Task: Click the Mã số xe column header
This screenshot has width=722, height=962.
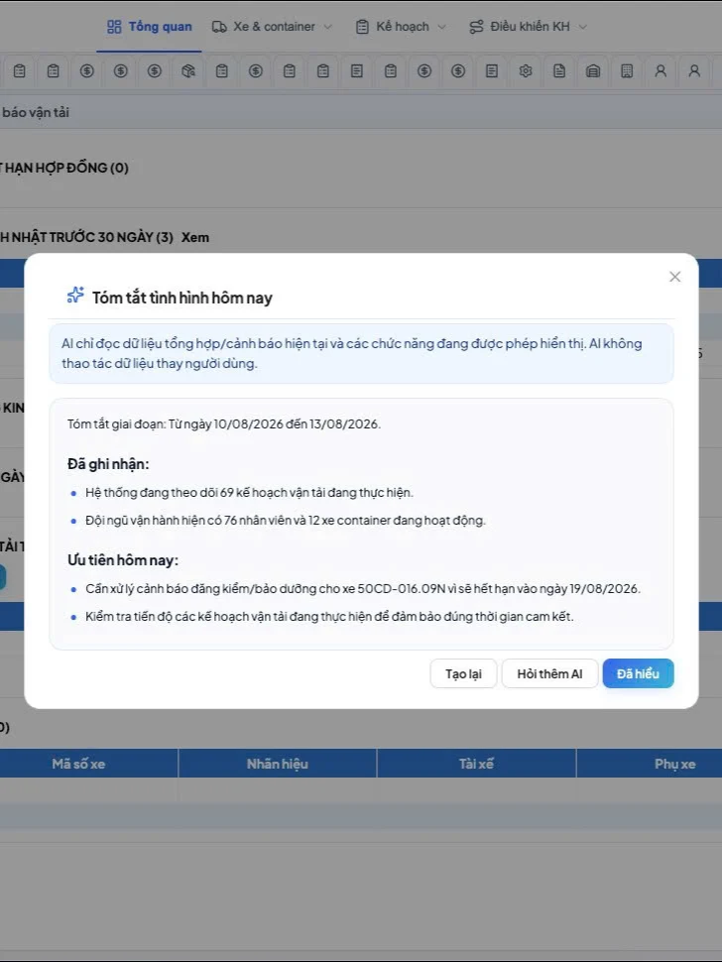Action: (78, 764)
